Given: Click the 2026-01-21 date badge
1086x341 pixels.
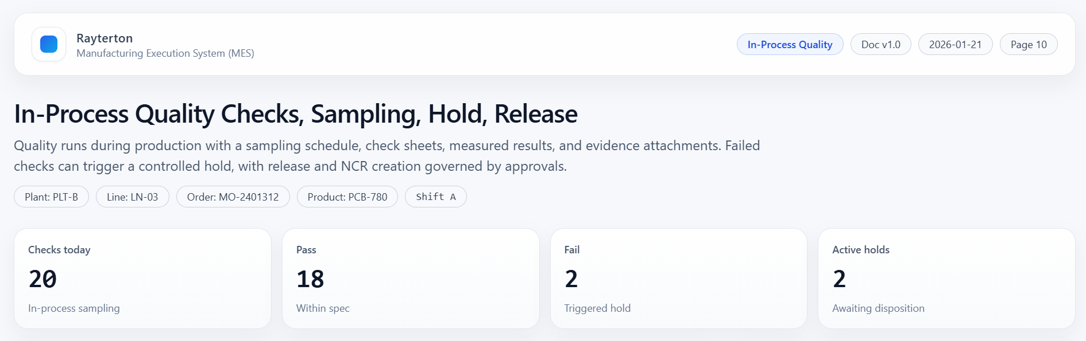Looking at the screenshot, I should tap(955, 45).
